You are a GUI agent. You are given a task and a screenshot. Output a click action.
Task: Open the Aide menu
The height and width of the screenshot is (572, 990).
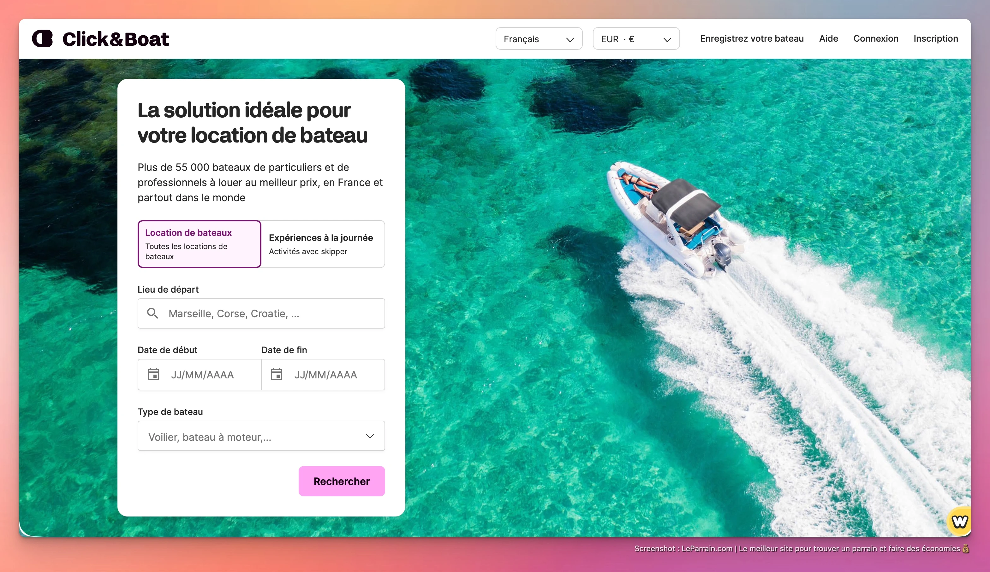(x=828, y=38)
